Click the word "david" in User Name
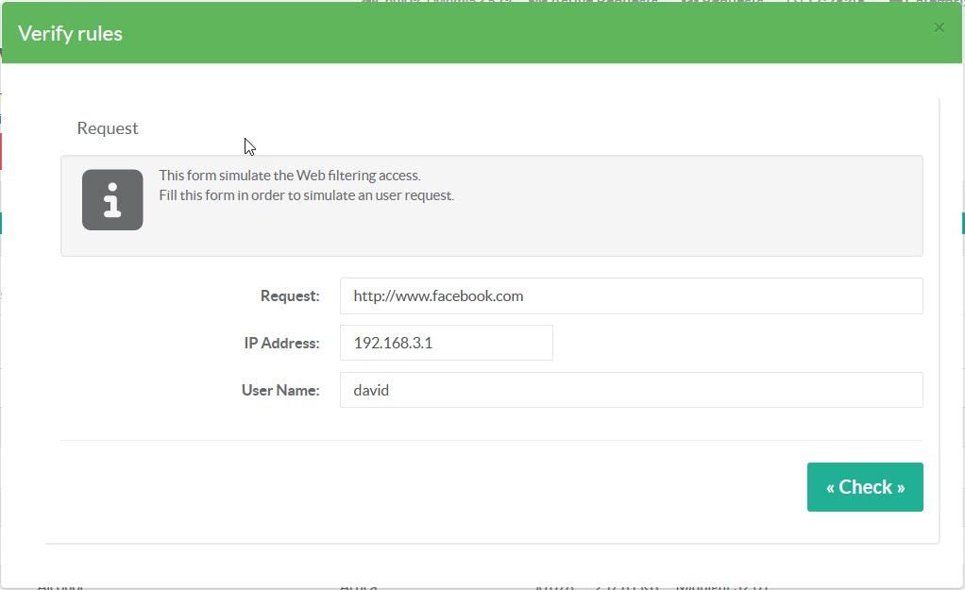Screen dimensions: 965x590 [x=371, y=390]
